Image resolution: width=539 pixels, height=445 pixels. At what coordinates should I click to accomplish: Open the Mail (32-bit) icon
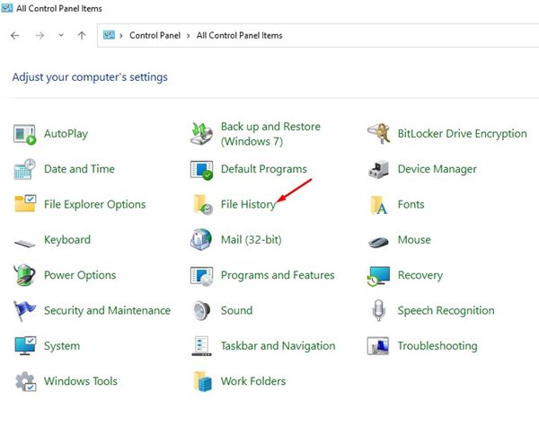[x=202, y=240]
